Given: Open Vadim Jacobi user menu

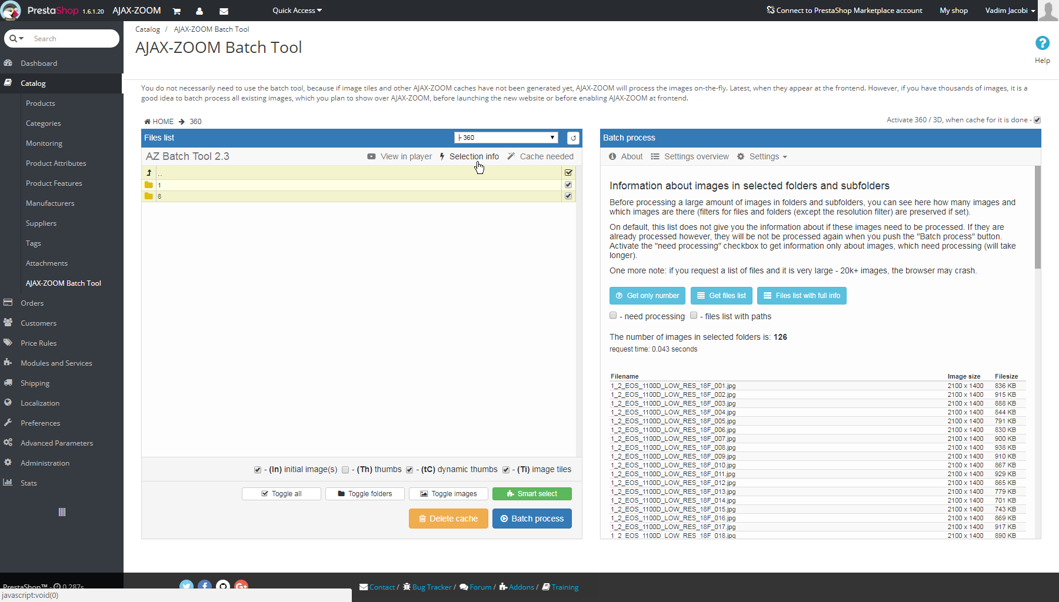Looking at the screenshot, I should (1010, 11).
